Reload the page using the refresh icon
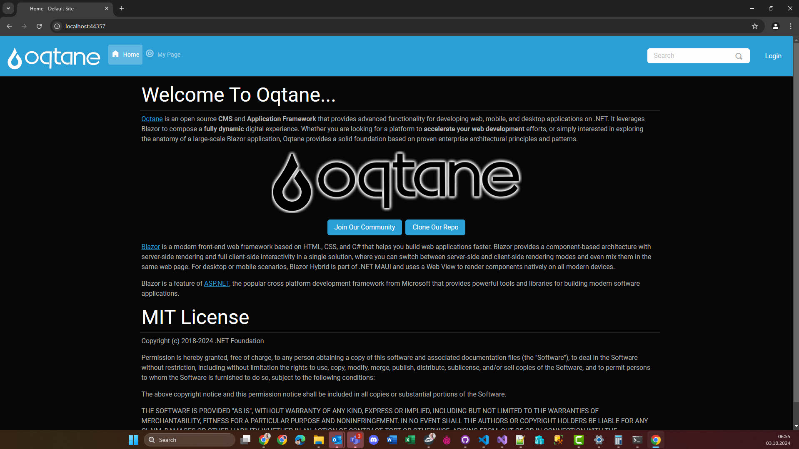The height and width of the screenshot is (449, 799). click(39, 26)
